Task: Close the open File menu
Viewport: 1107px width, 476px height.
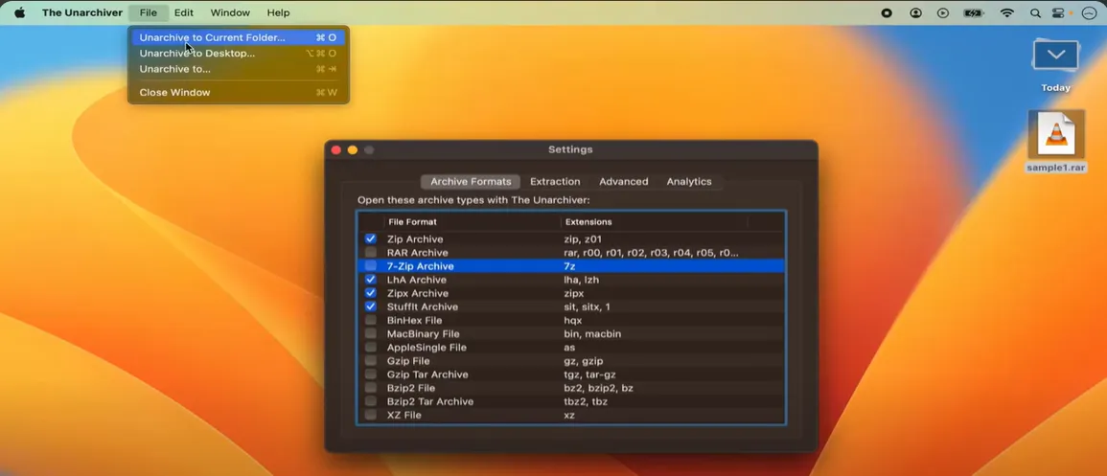Action: coord(149,12)
